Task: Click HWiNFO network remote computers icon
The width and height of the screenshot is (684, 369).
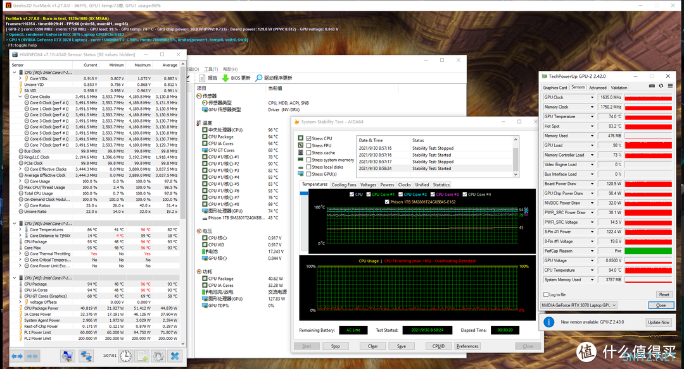Action: [x=85, y=356]
